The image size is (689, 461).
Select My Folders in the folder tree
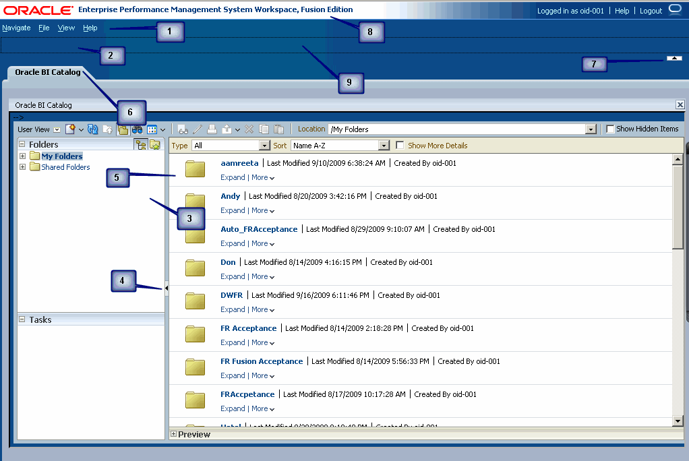(62, 156)
